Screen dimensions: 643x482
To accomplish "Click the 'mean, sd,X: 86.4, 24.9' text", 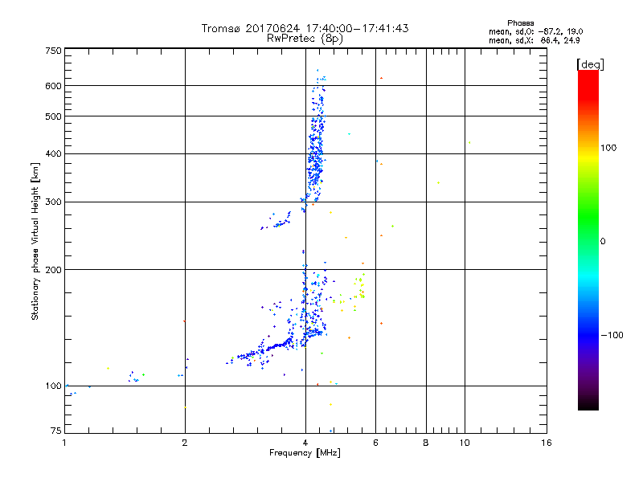I will pos(534,41).
